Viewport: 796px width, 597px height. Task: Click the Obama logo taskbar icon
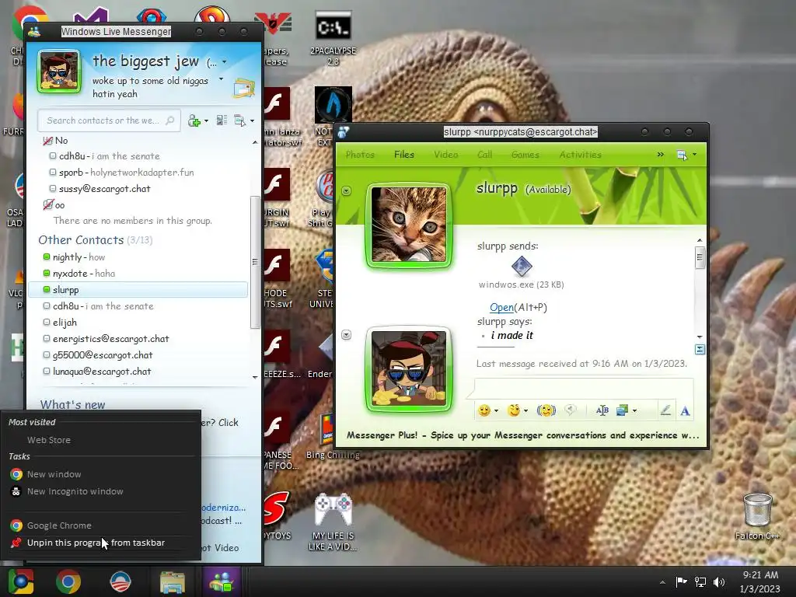120,581
